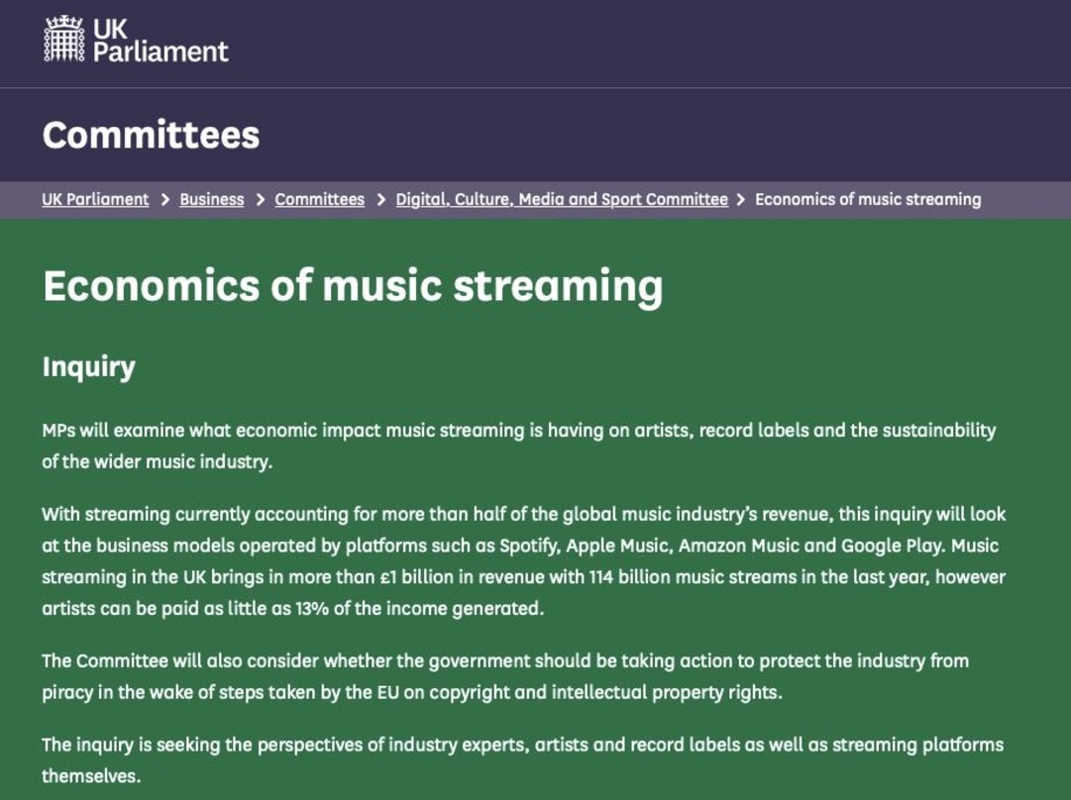Click the chevron before Economics of music streaming breadcrumb

click(741, 199)
